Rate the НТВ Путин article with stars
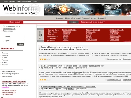Screen dimensions: 131x98 point(45,80)
